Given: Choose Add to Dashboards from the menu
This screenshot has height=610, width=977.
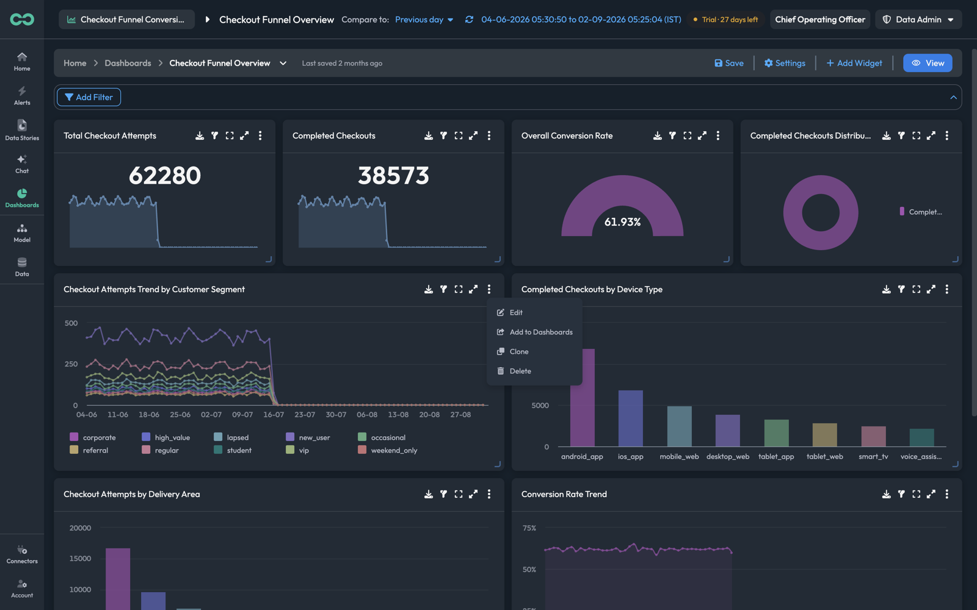Looking at the screenshot, I should point(534,332).
